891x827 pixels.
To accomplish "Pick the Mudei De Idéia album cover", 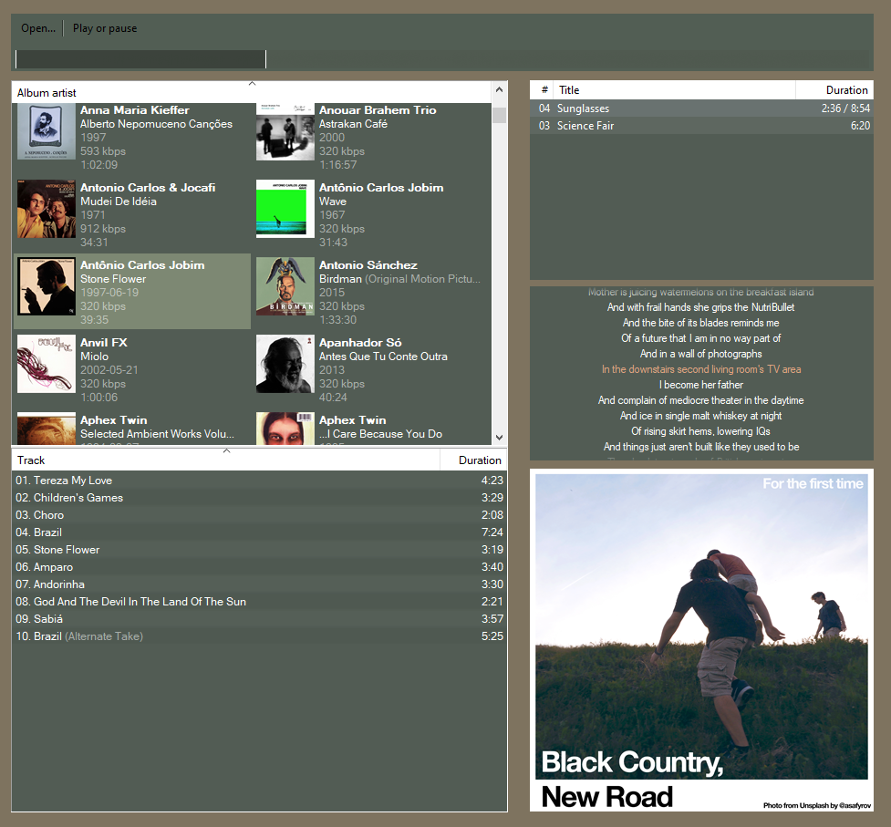I will tap(47, 209).
